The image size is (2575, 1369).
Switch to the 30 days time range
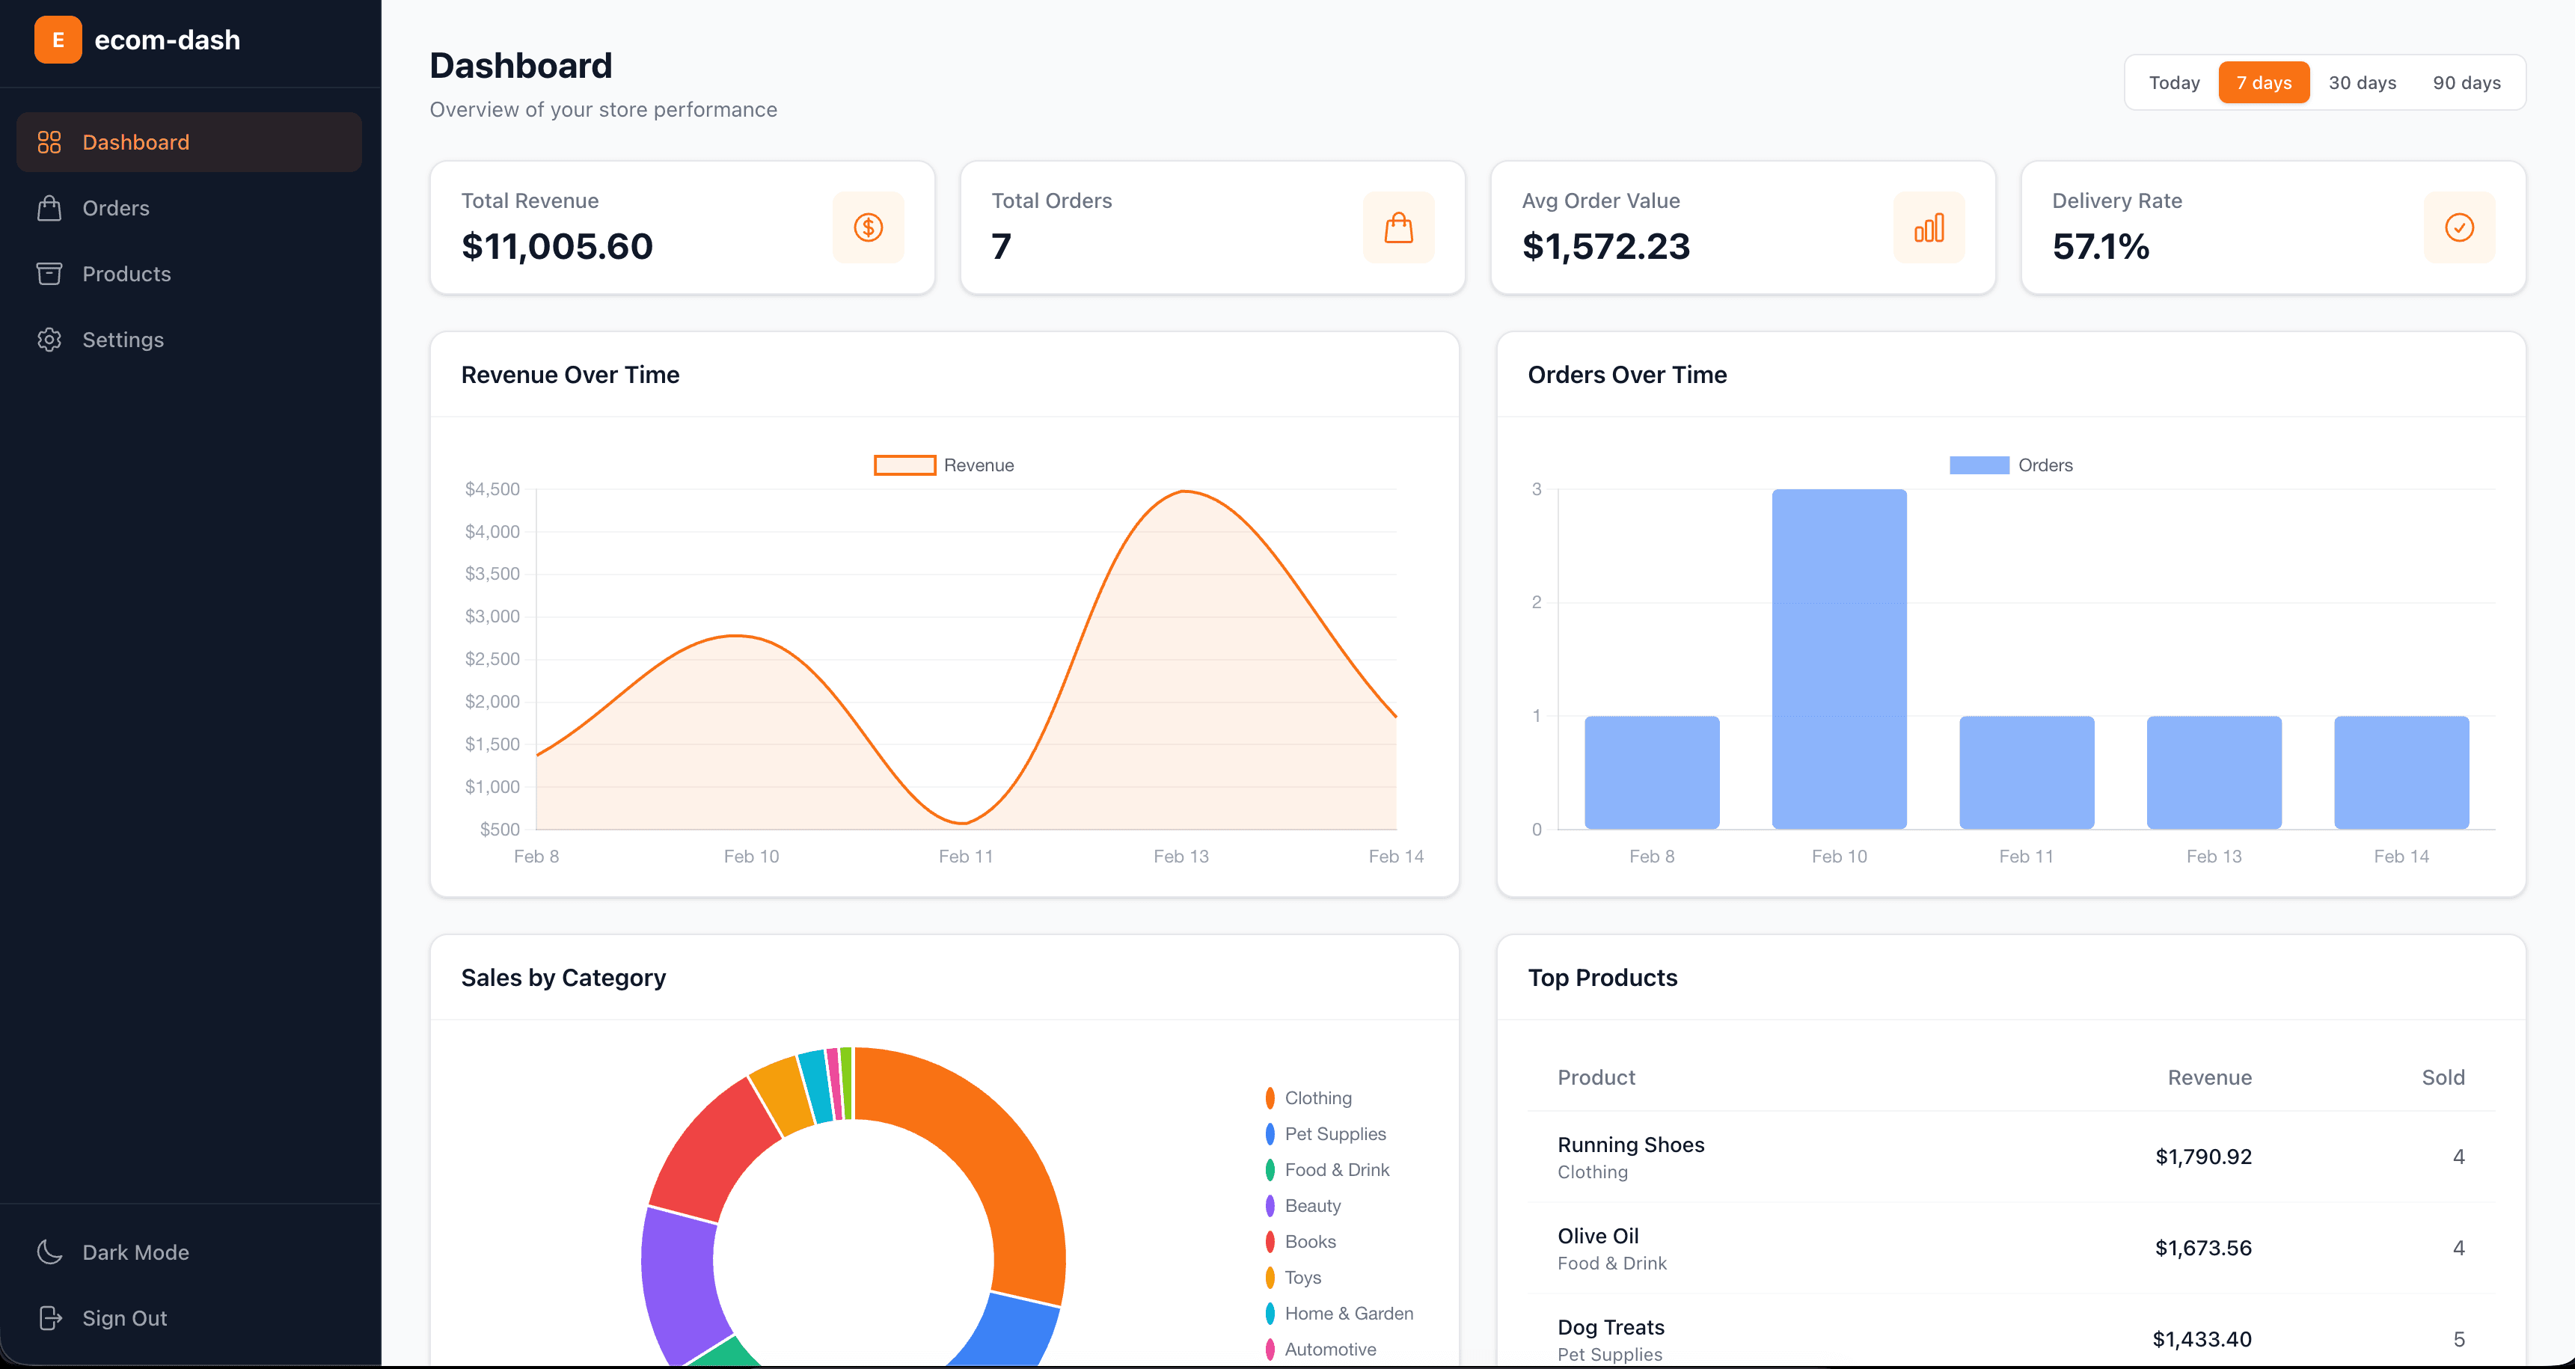2362,82
